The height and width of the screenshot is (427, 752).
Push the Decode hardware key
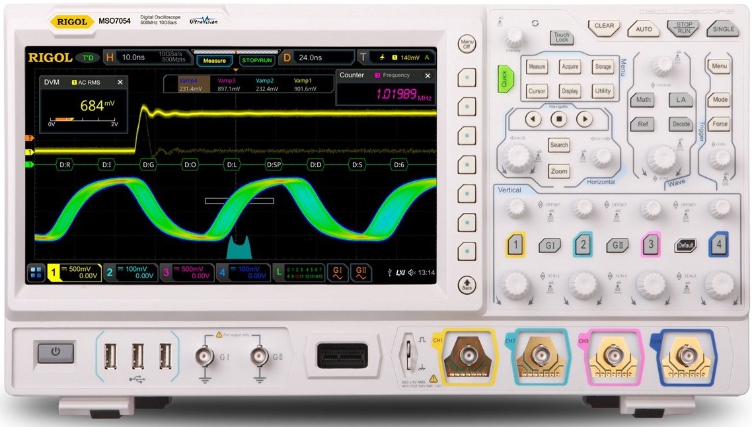click(681, 124)
